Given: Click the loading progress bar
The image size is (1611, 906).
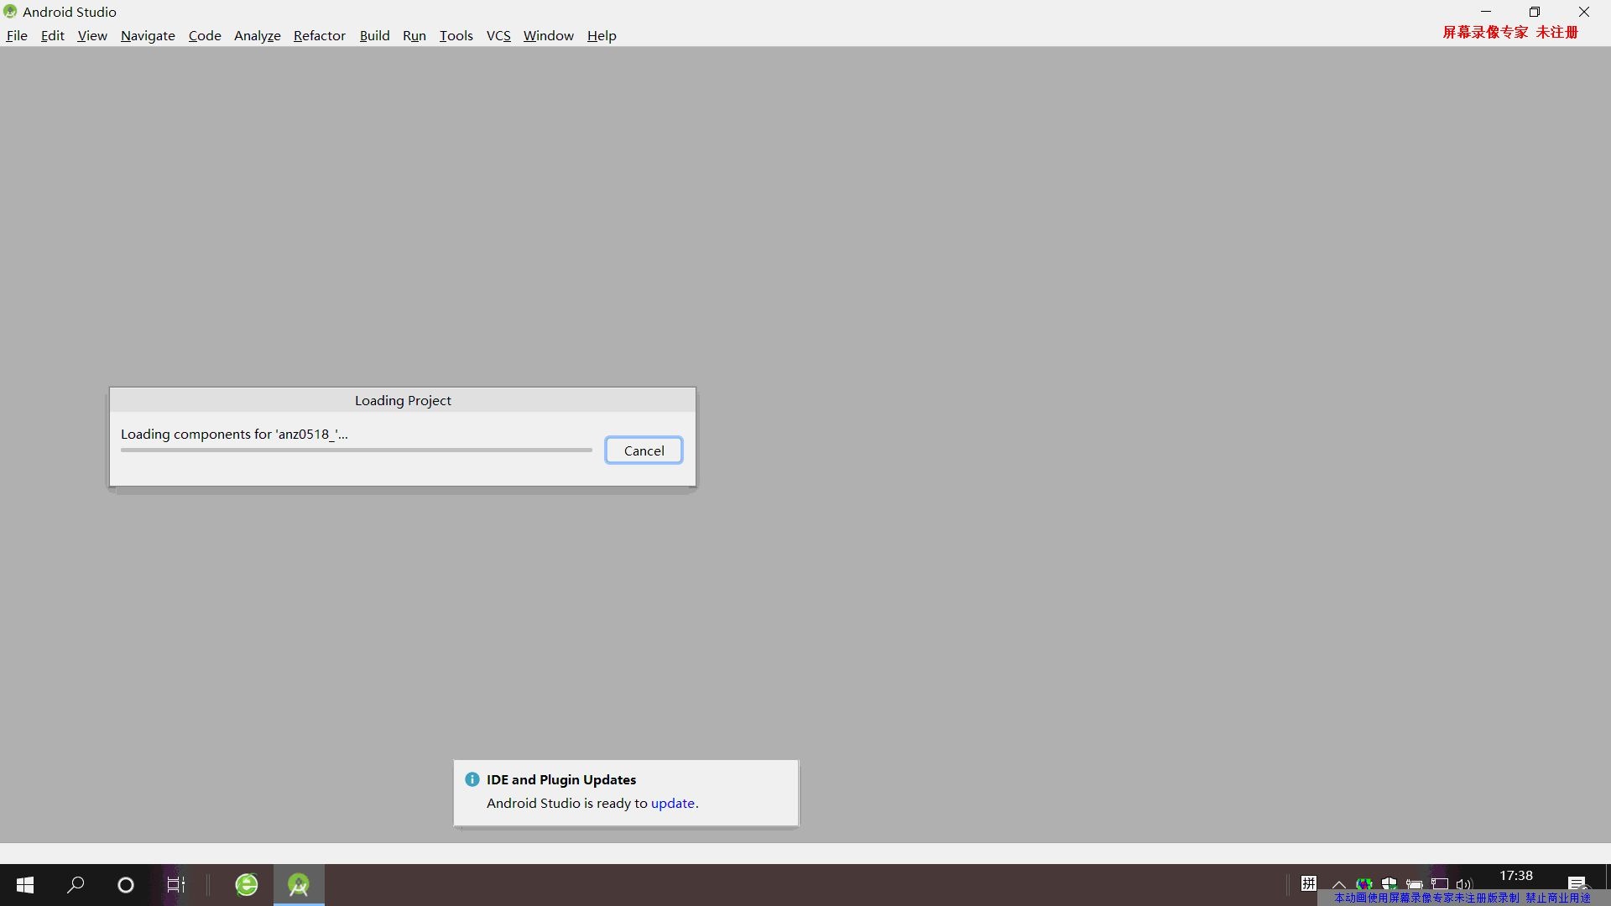Looking at the screenshot, I should [x=357, y=450].
